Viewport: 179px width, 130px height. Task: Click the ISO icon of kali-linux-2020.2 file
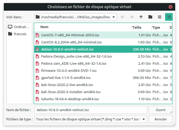click(37, 85)
